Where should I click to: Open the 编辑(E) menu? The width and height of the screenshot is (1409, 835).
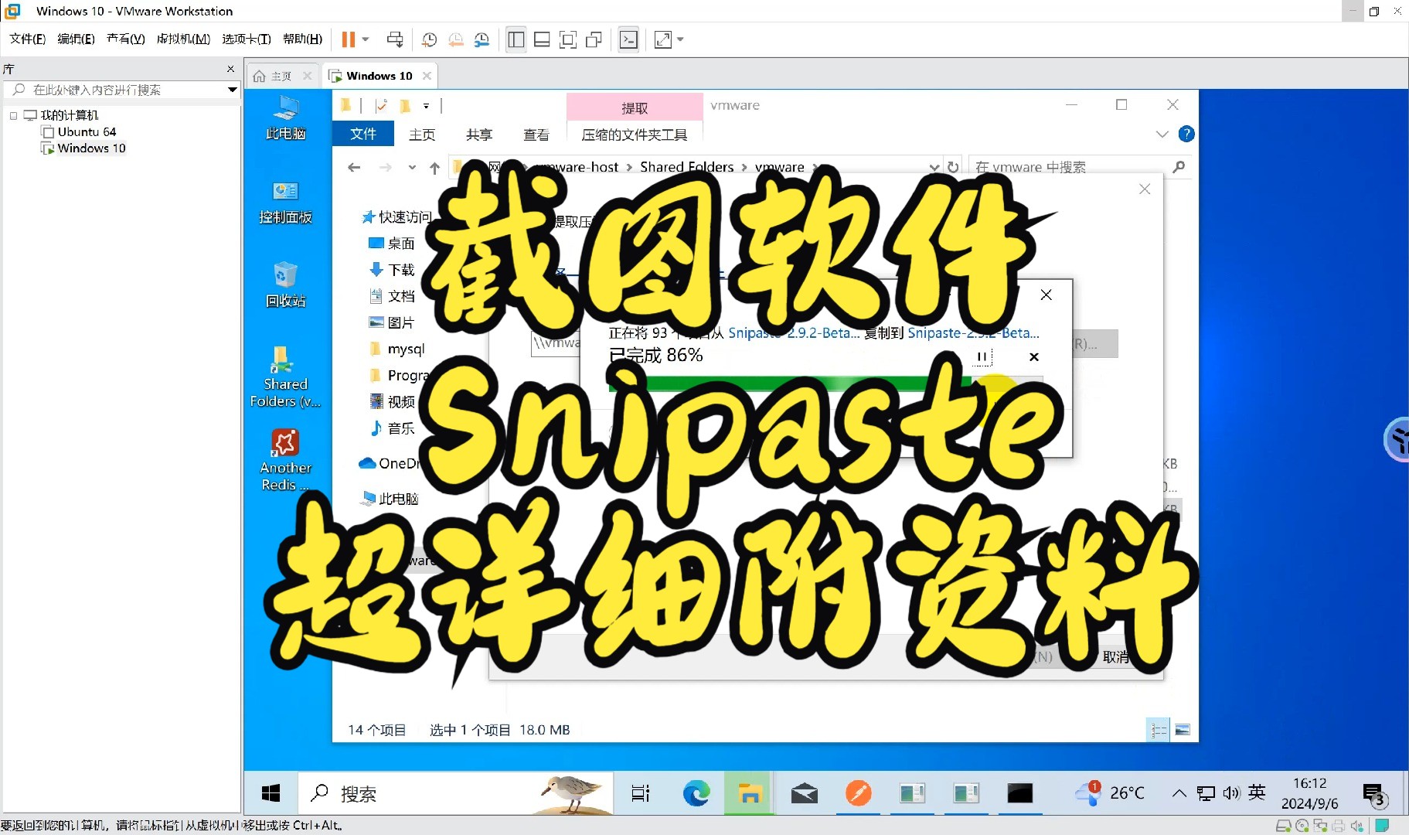tap(76, 39)
